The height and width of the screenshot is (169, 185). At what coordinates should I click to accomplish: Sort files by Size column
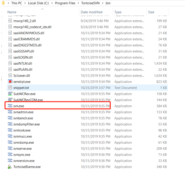pyautogui.click(x=151, y=12)
